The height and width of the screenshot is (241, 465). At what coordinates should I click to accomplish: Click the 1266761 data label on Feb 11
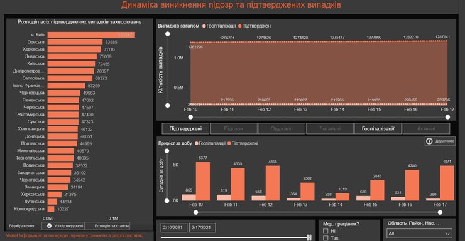point(227,38)
